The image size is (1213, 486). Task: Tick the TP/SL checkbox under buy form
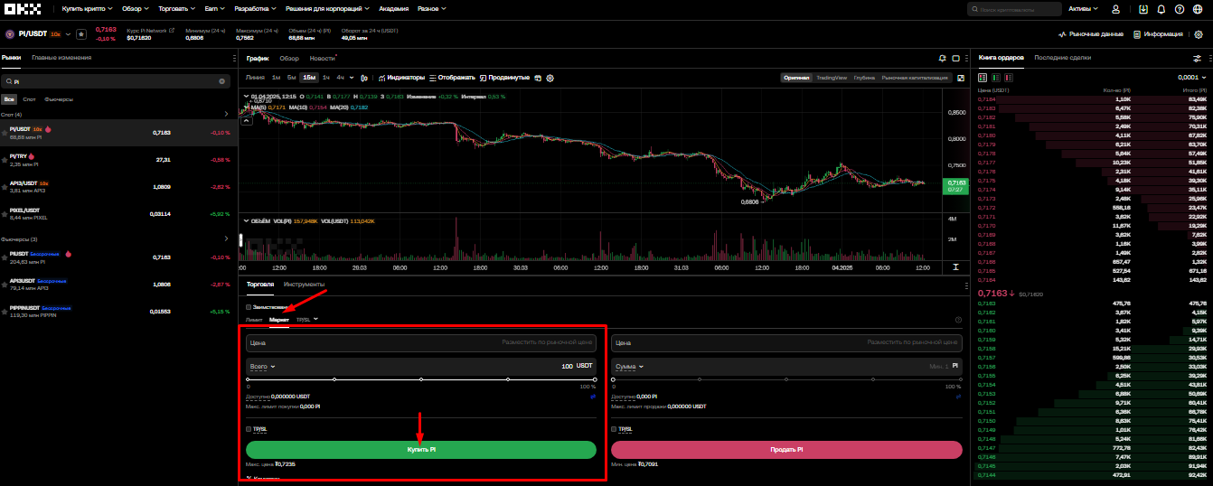click(x=249, y=429)
